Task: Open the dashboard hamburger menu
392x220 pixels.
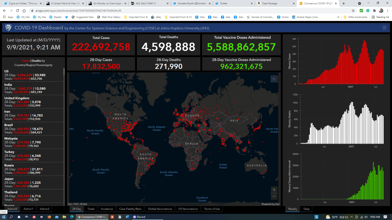Action: pos(384,27)
